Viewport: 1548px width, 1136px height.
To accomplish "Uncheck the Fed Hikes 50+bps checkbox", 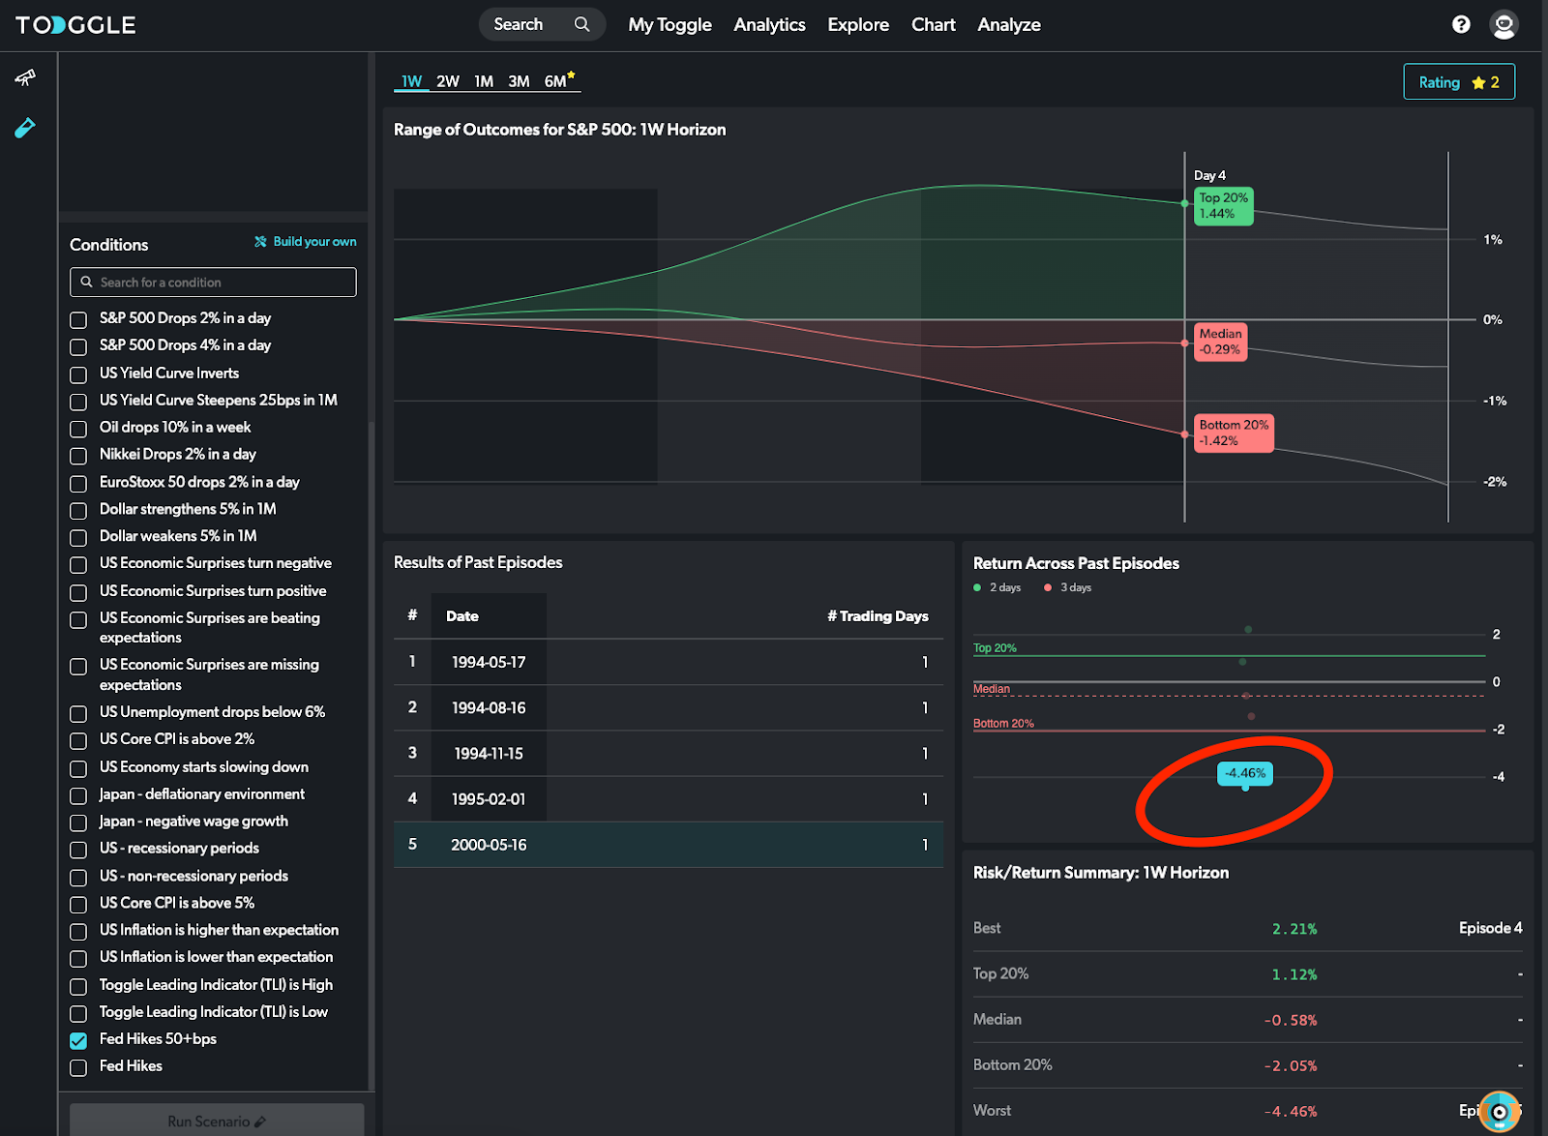I will [x=78, y=1040].
